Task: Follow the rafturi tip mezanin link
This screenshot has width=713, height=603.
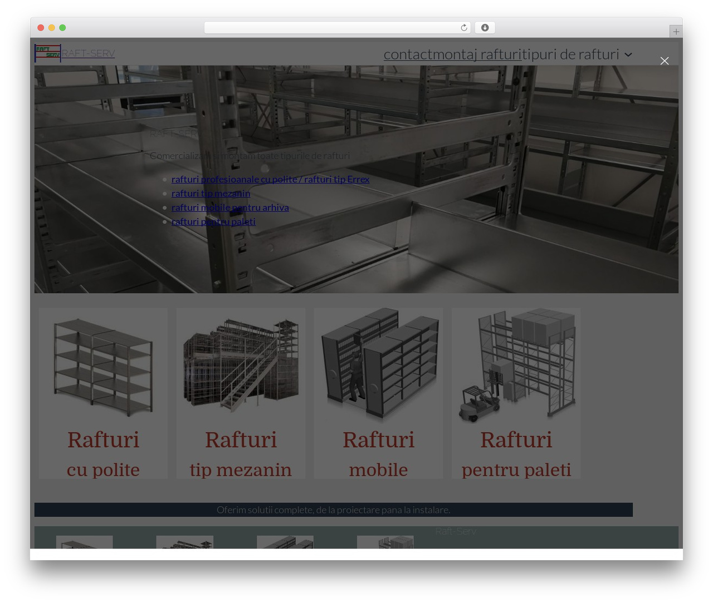Action: pyautogui.click(x=211, y=193)
